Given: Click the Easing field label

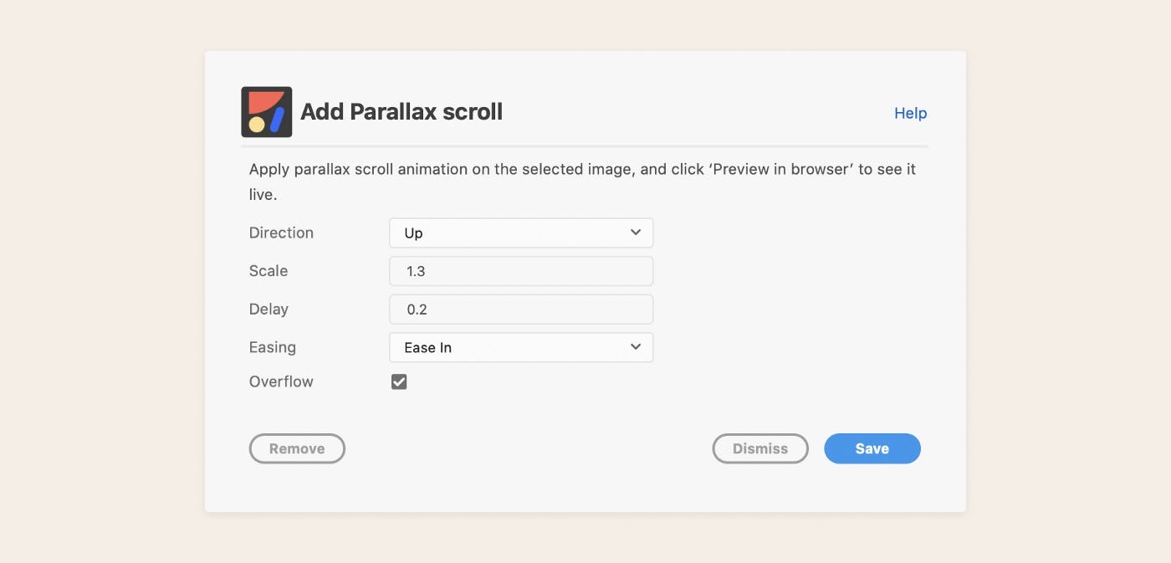Looking at the screenshot, I should coord(273,347).
